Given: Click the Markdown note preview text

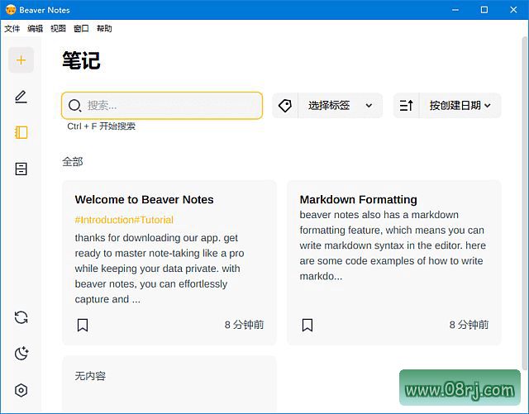Looking at the screenshot, I should click(x=393, y=245).
